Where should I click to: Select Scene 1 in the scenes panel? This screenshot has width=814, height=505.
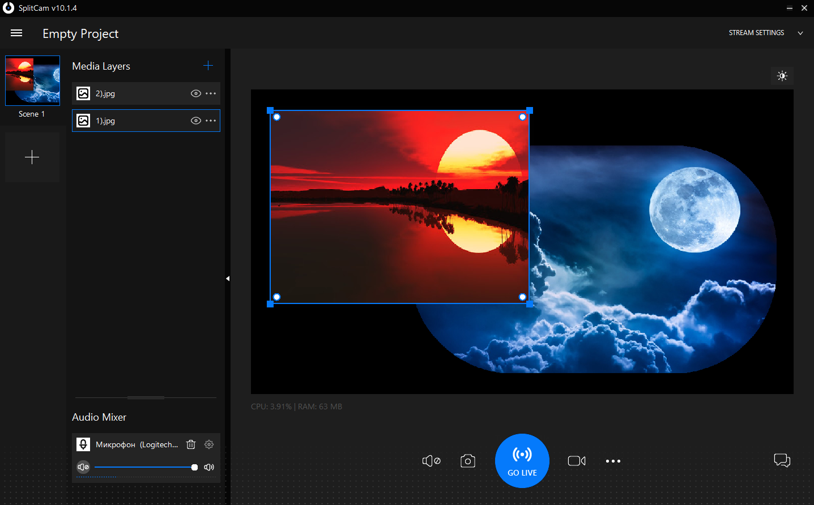[x=32, y=80]
